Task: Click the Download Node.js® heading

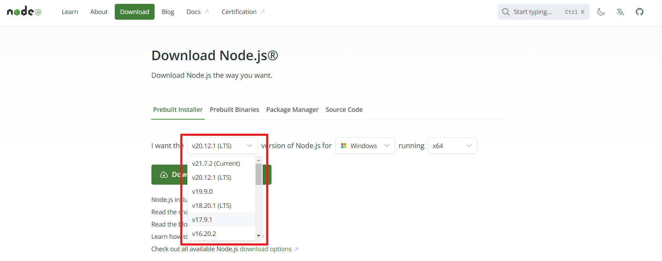Action: tap(215, 56)
